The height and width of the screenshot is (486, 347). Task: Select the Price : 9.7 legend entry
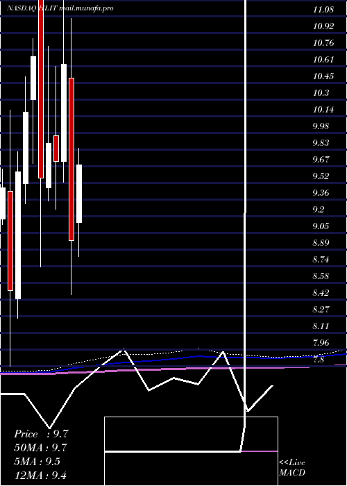coord(41,434)
